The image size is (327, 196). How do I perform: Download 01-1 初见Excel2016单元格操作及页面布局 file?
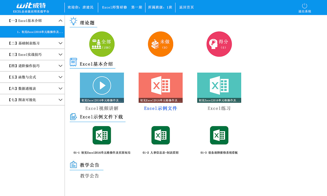pyautogui.click(x=102, y=135)
